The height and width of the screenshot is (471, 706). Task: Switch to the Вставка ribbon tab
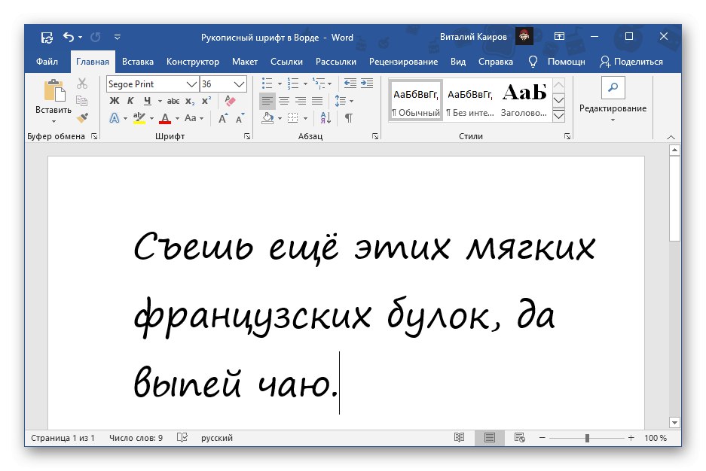click(x=137, y=62)
